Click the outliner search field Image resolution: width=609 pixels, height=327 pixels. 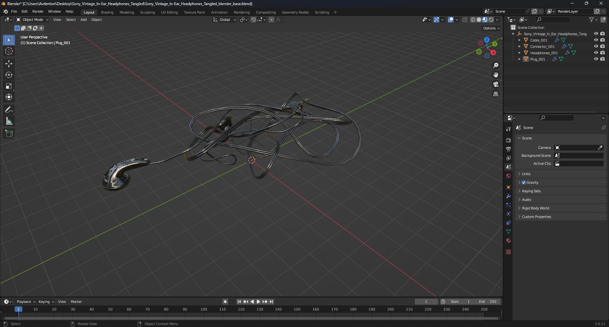coord(552,20)
